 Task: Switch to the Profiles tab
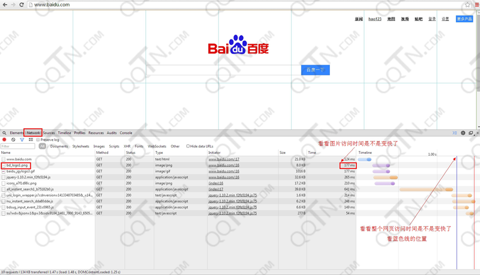tap(80, 133)
